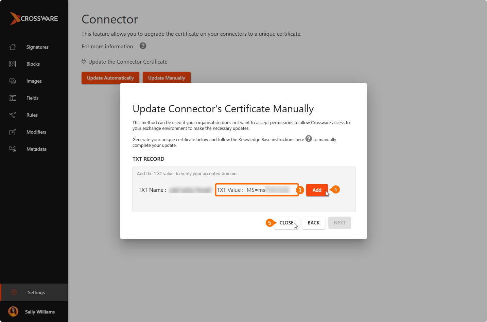Select the Blocks icon in sidebar
Viewport: 487px width, 322px height.
tap(13, 64)
